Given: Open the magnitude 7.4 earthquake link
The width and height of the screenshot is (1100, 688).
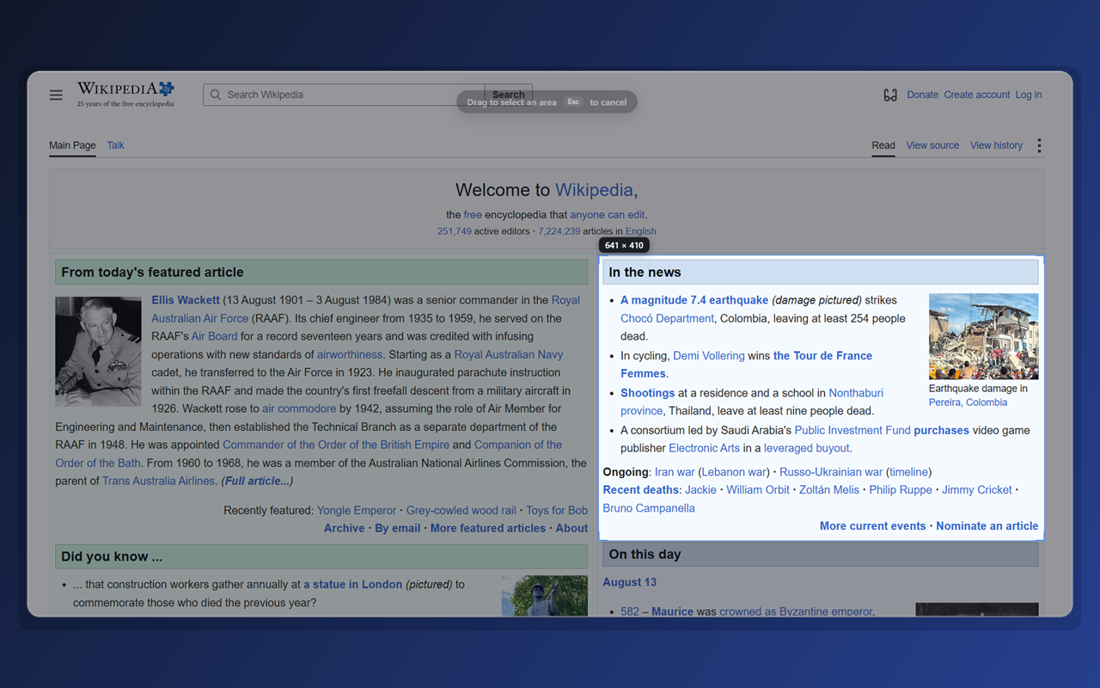Looking at the screenshot, I should coord(694,300).
